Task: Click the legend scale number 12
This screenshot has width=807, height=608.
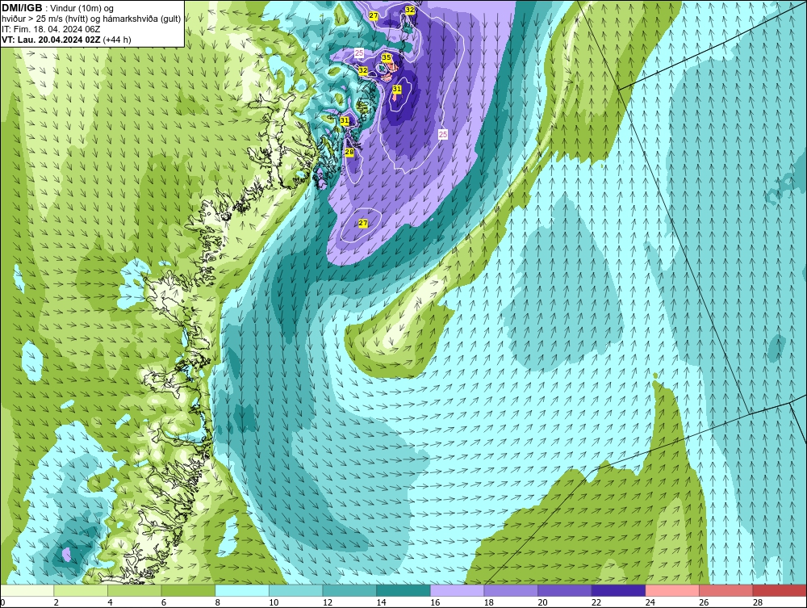Action: pyautogui.click(x=328, y=602)
